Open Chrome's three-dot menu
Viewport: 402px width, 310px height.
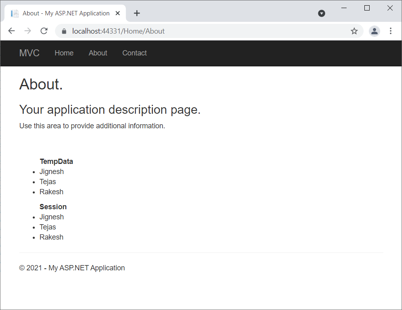click(x=391, y=31)
